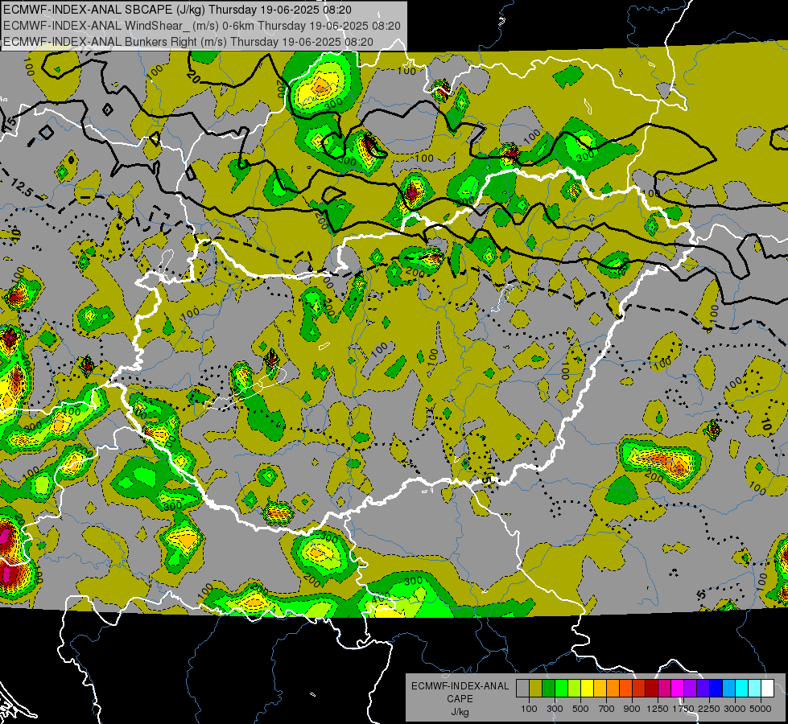Click the 12.5 wind shear contour label
Image resolution: width=788 pixels, height=724 pixels.
click(x=21, y=188)
